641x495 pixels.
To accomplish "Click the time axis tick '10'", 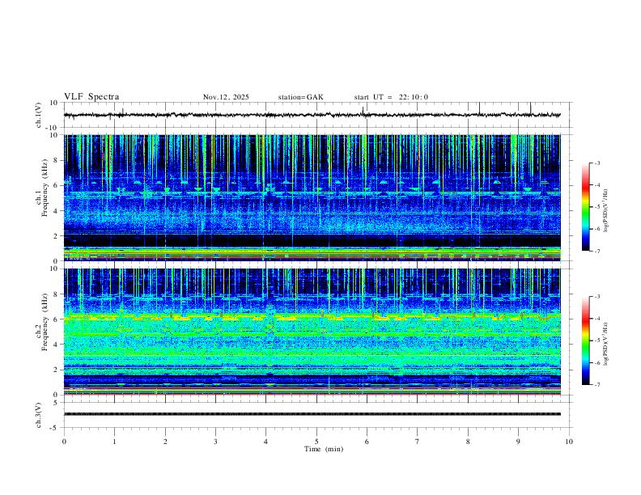I will pos(569,442).
